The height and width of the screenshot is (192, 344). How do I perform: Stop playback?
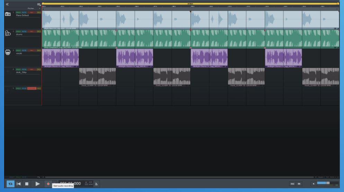(x=27, y=184)
